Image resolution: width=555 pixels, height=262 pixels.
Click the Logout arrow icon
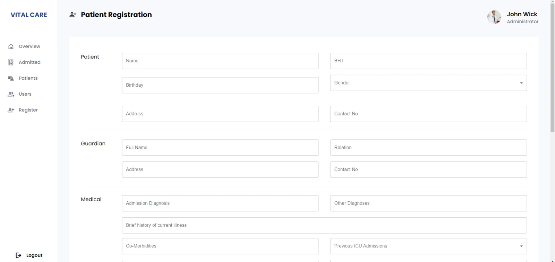[19, 255]
